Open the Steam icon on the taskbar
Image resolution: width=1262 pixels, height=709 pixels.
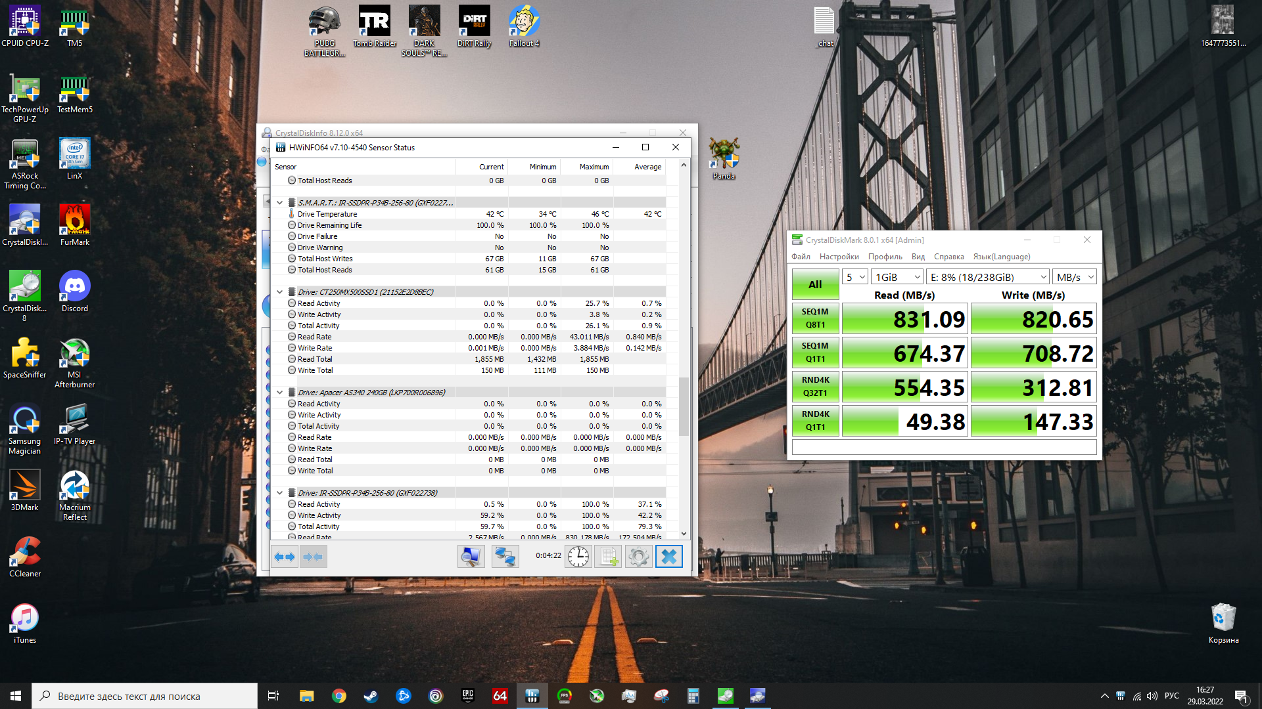371,696
